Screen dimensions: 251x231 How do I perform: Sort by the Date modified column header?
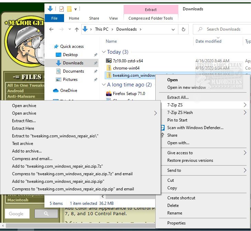click(208, 41)
